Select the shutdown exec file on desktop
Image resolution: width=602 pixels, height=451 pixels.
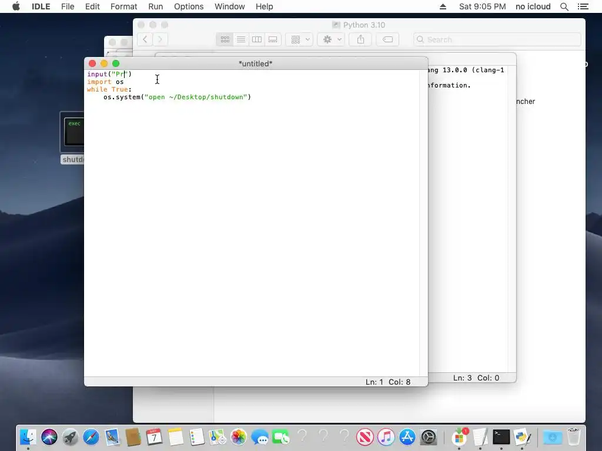click(72, 132)
